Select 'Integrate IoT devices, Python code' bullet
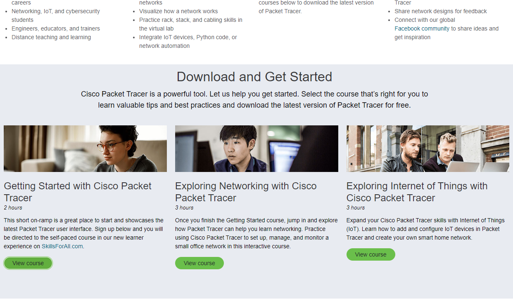This screenshot has height=306, width=513. pos(188,41)
